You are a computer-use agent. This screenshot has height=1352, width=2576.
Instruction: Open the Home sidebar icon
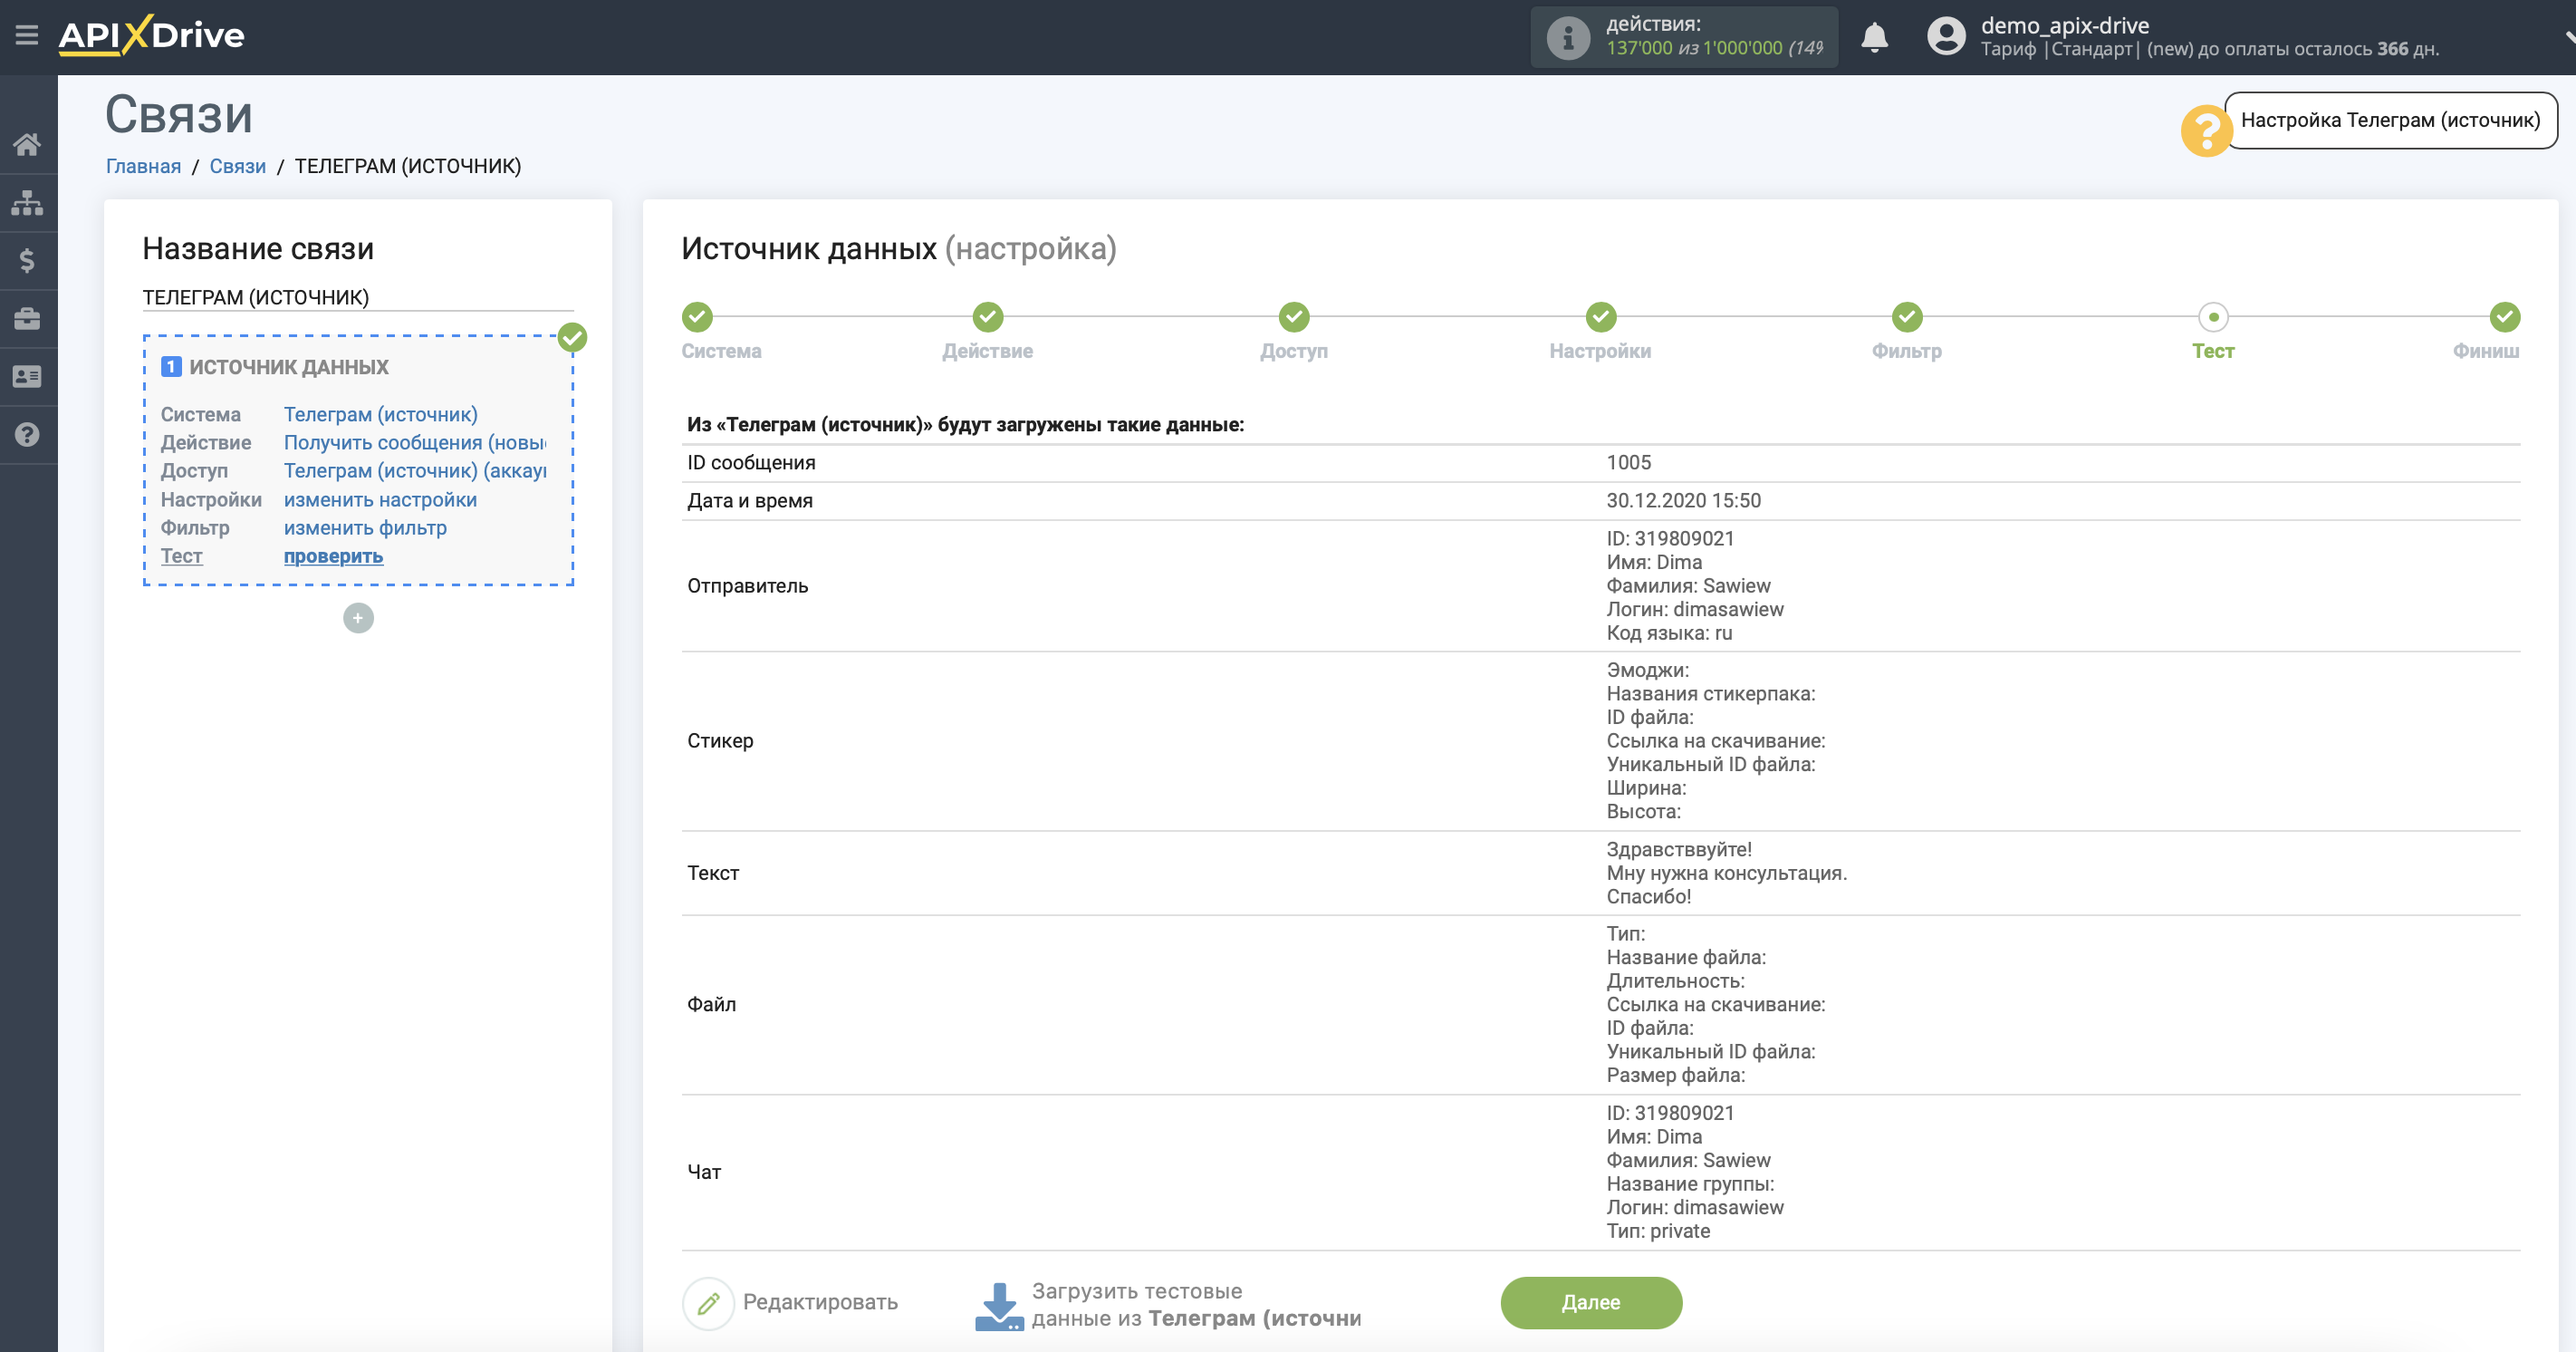(27, 145)
